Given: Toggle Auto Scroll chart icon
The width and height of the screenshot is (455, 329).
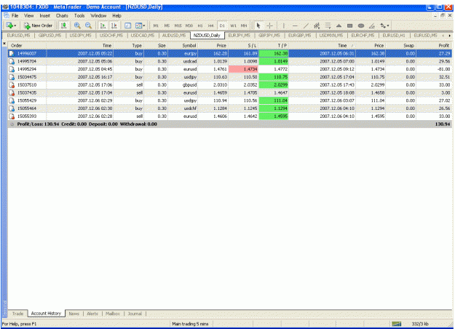Looking at the screenshot, I should click(x=103, y=25).
